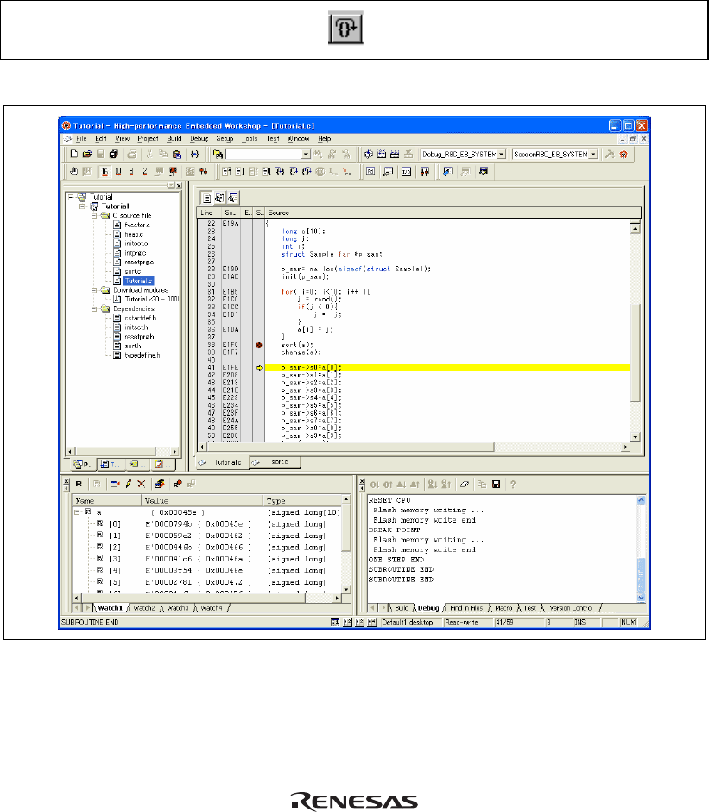
Task: Open the SessionR8C_E8_SYSTEM session dropdown
Action: point(593,155)
